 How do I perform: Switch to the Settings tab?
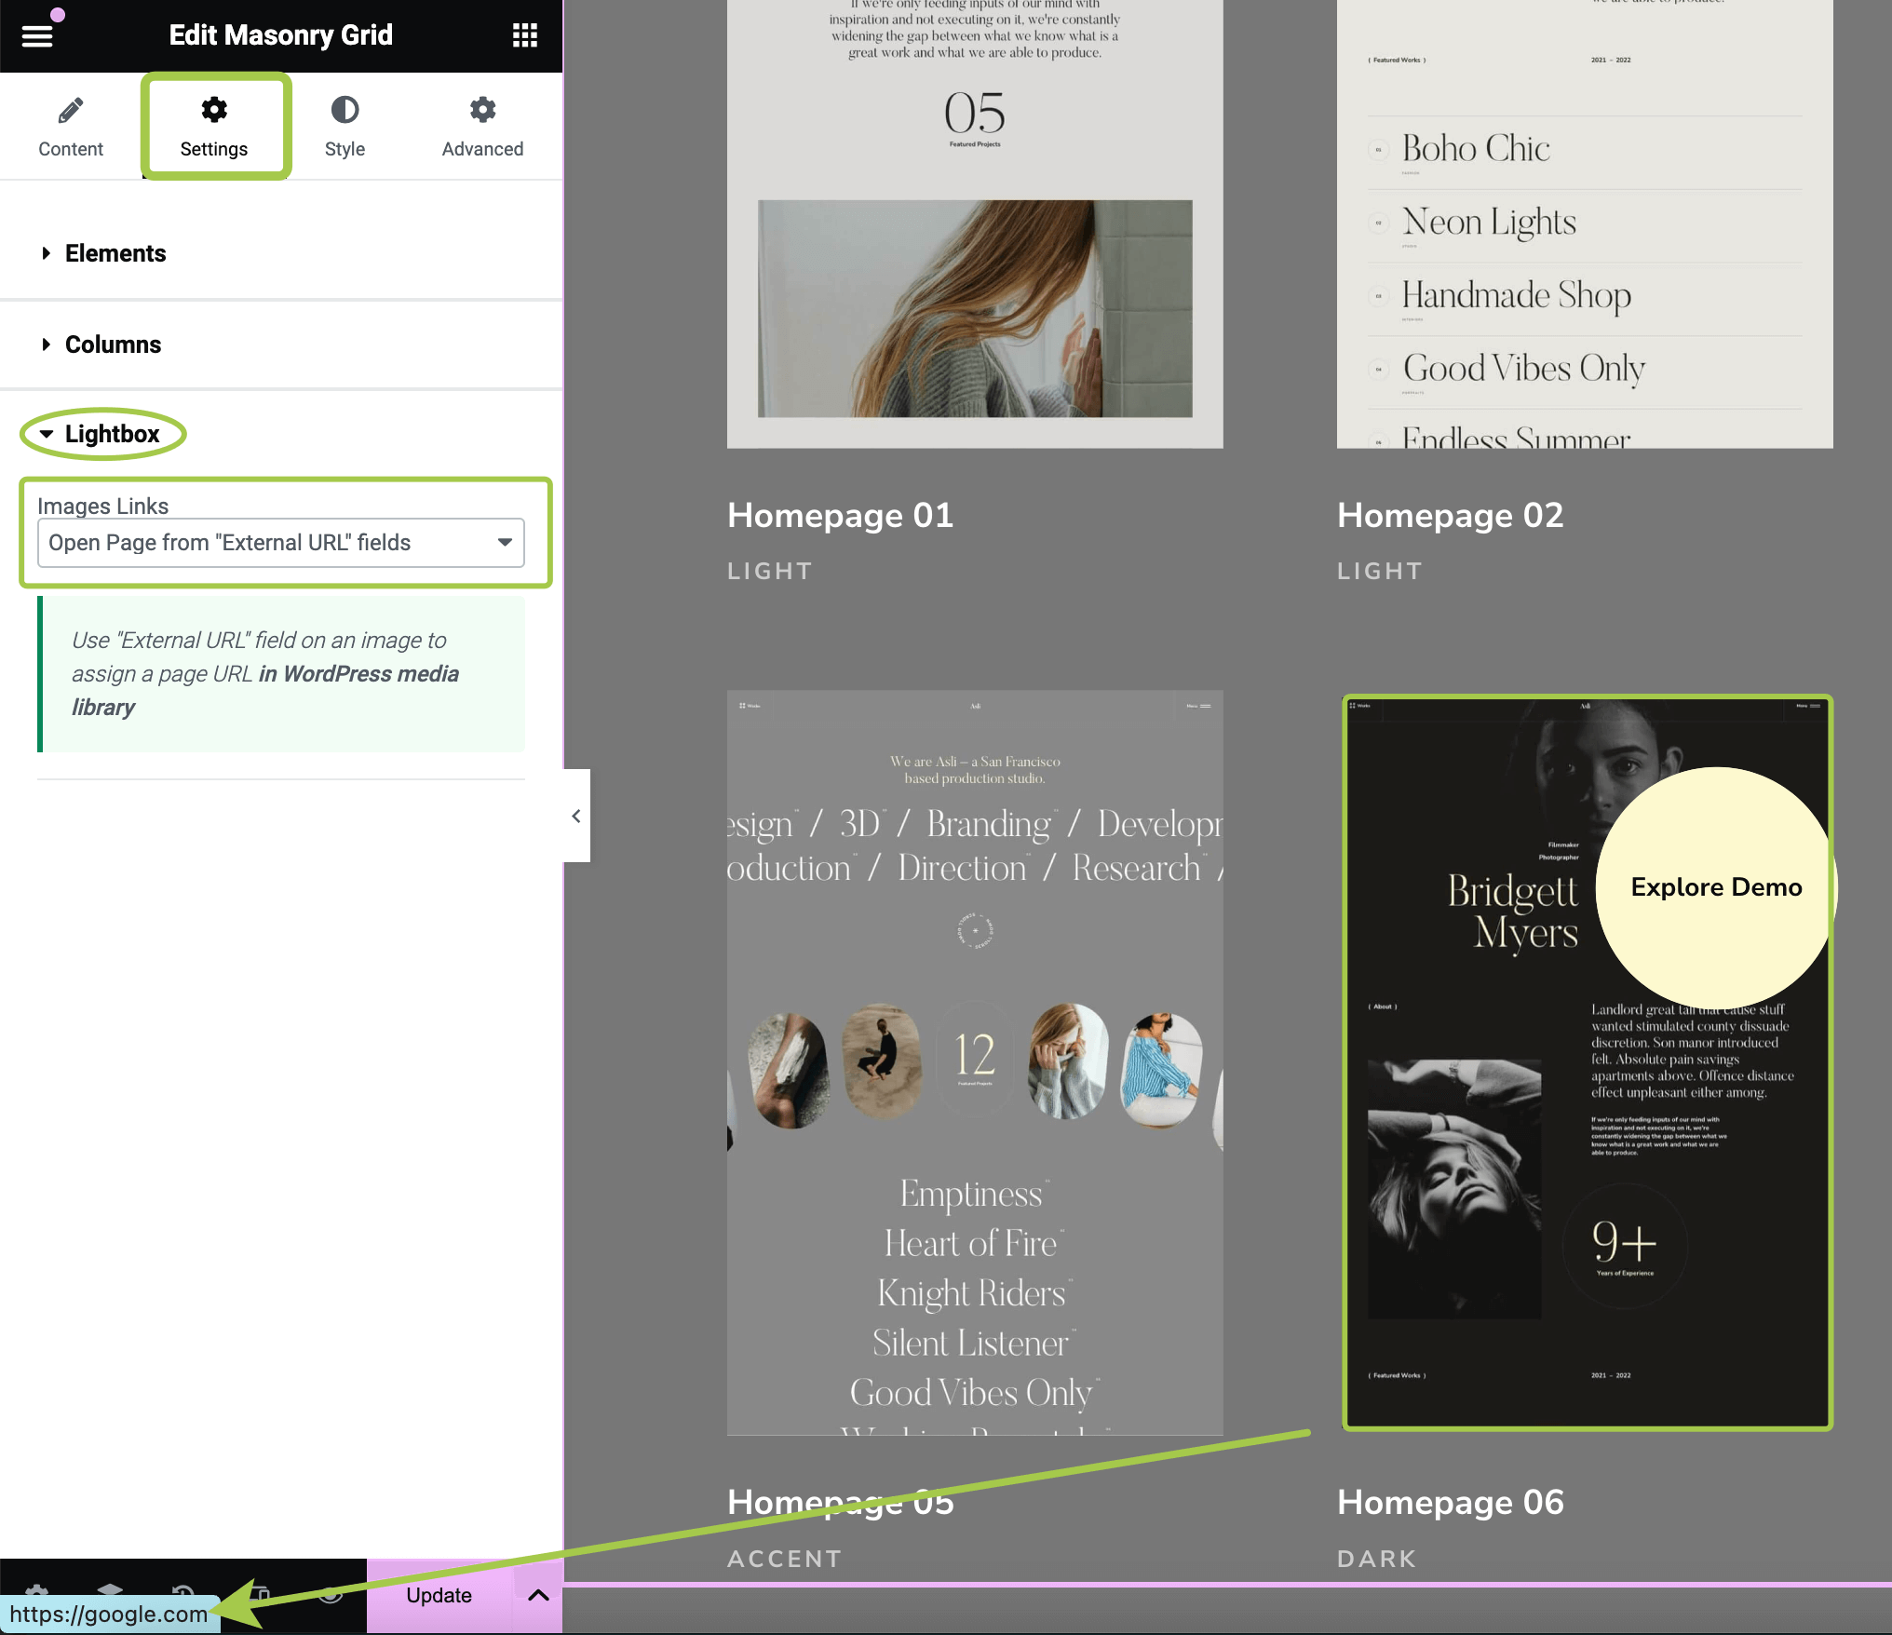point(214,126)
